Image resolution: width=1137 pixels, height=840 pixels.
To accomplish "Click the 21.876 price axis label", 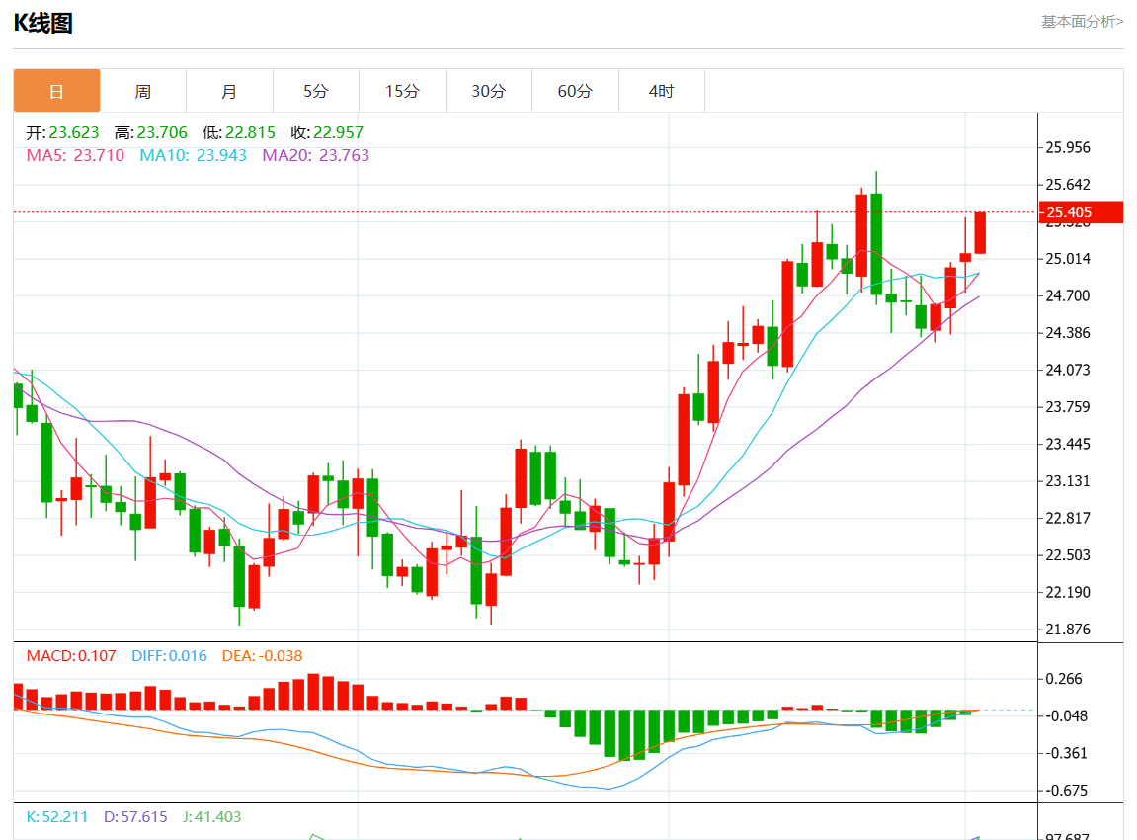I will tap(1068, 629).
